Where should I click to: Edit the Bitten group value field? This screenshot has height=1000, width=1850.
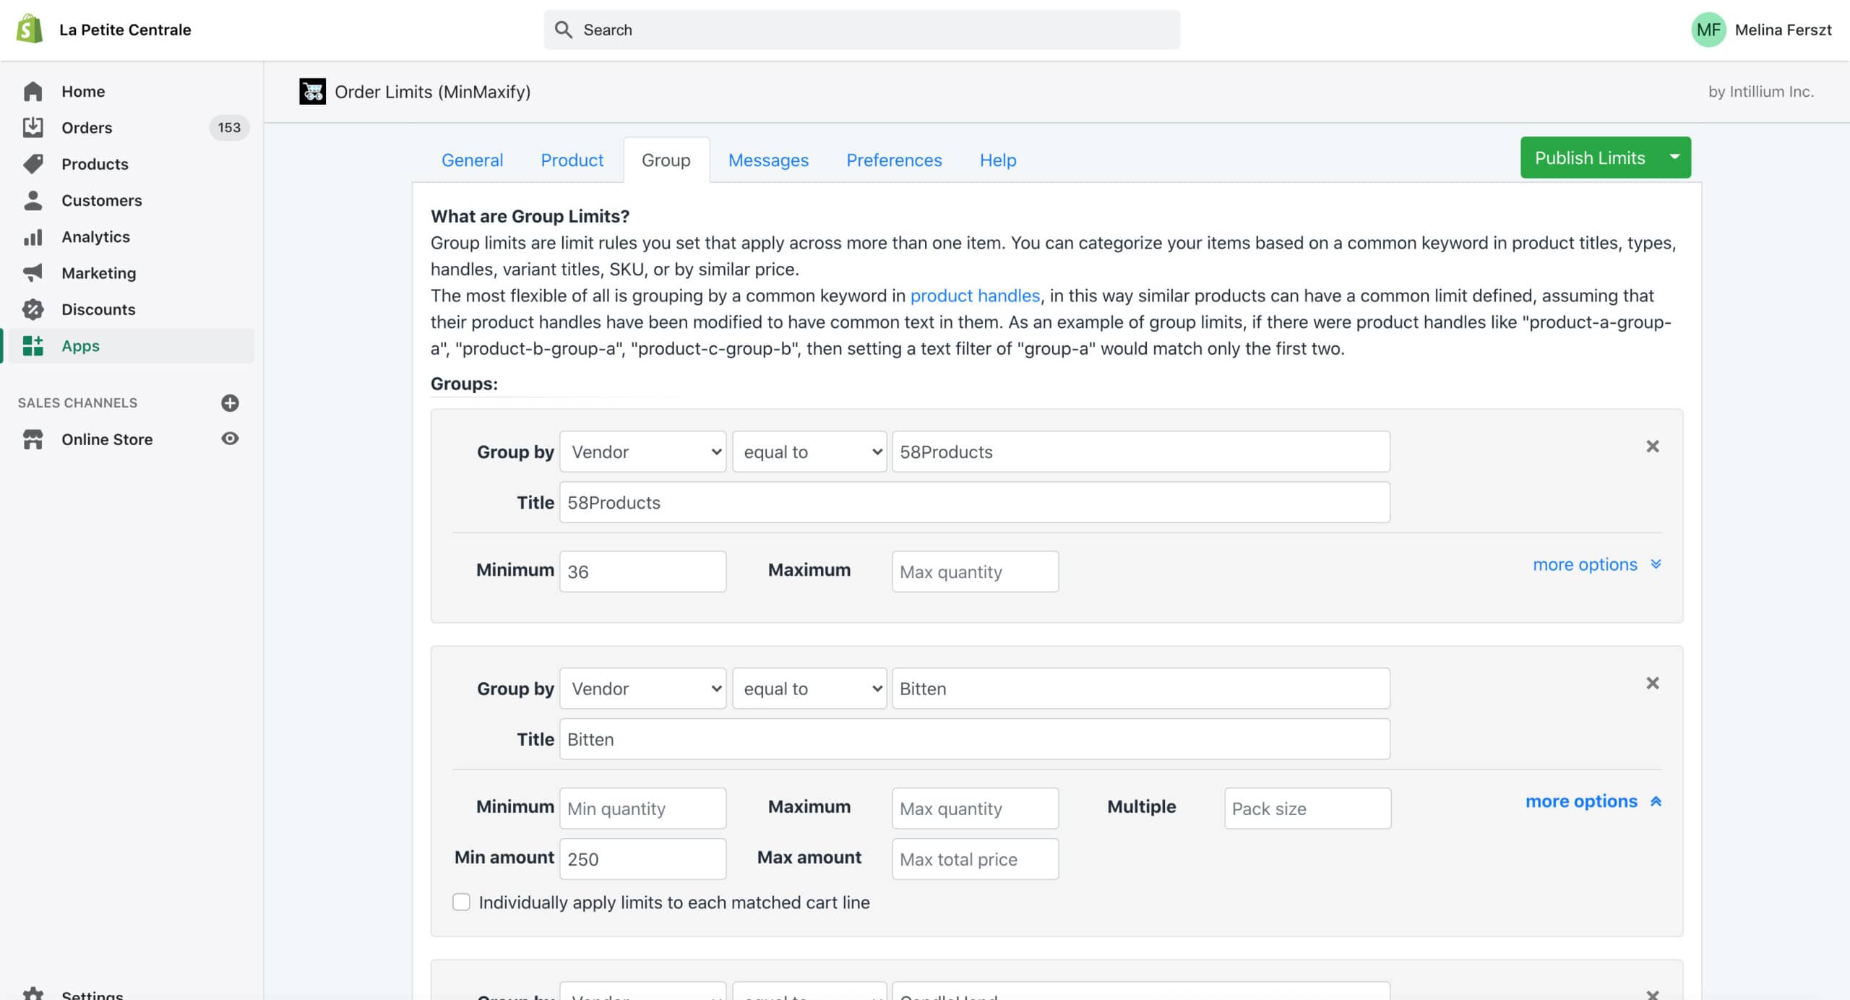[1140, 689]
